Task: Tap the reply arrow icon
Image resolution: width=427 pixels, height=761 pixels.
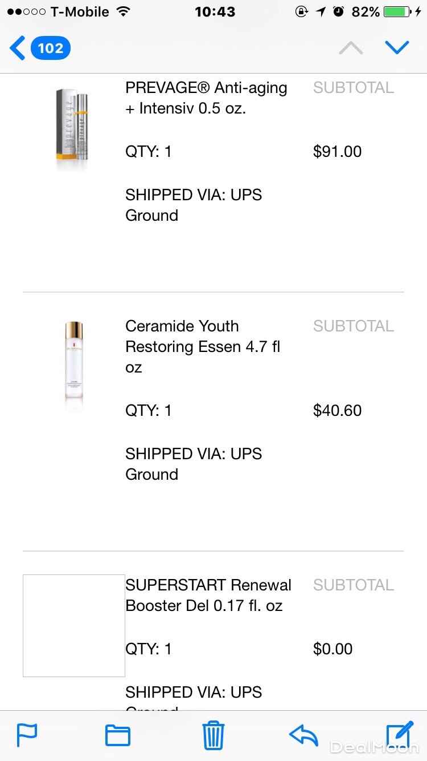Action: [x=303, y=735]
